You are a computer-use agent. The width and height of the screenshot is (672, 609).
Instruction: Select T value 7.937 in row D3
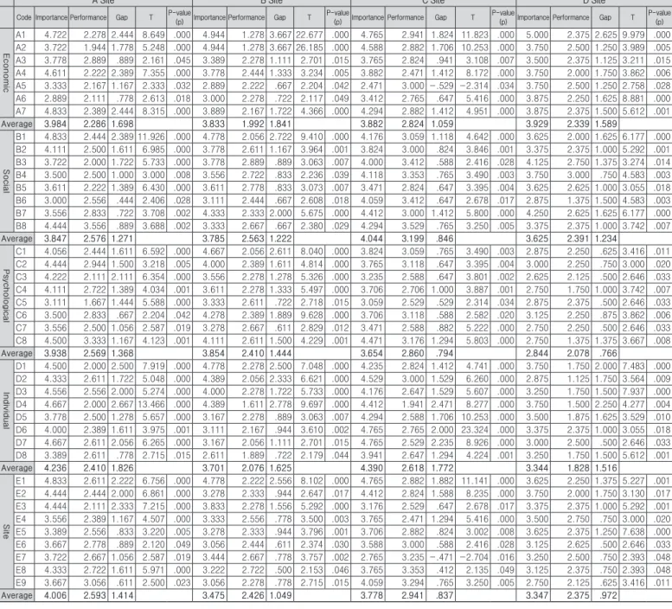tap(633, 392)
